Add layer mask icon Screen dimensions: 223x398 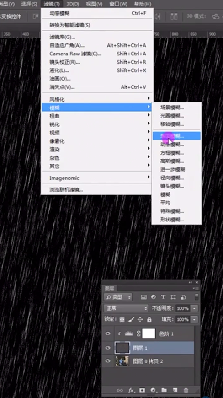(x=142, y=390)
